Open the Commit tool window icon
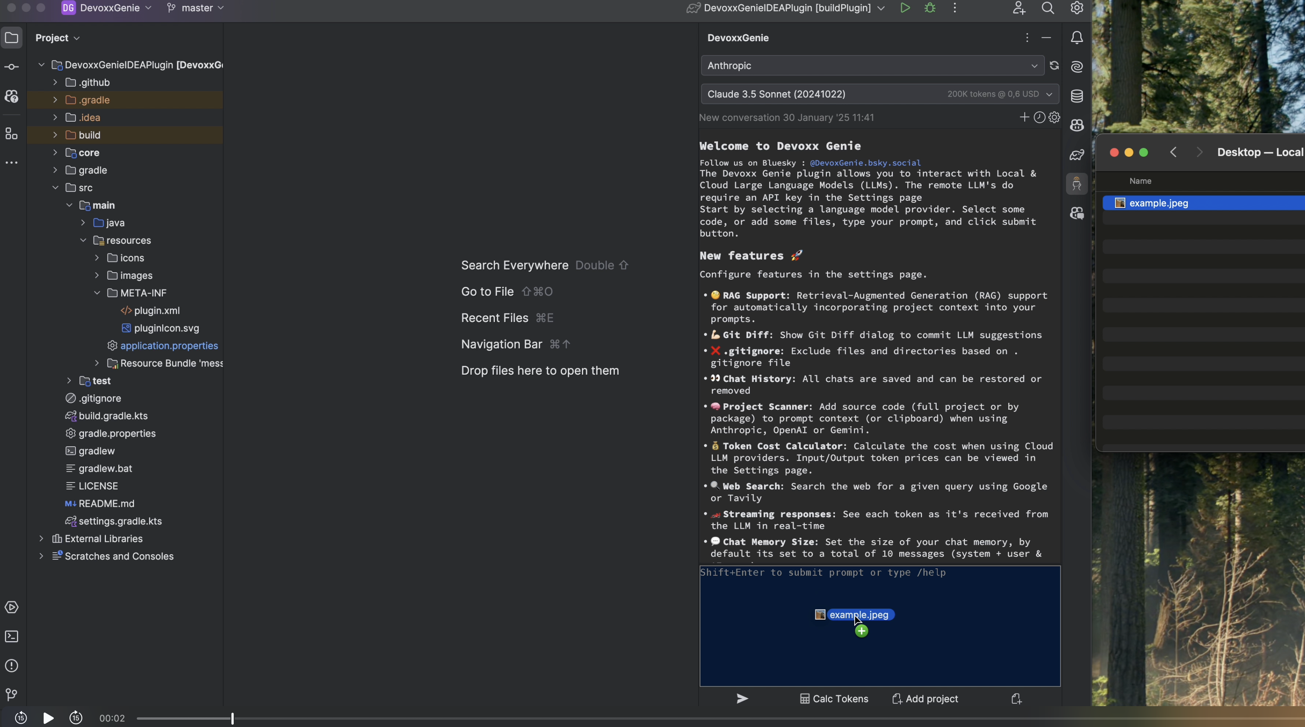The height and width of the screenshot is (727, 1305). point(12,67)
